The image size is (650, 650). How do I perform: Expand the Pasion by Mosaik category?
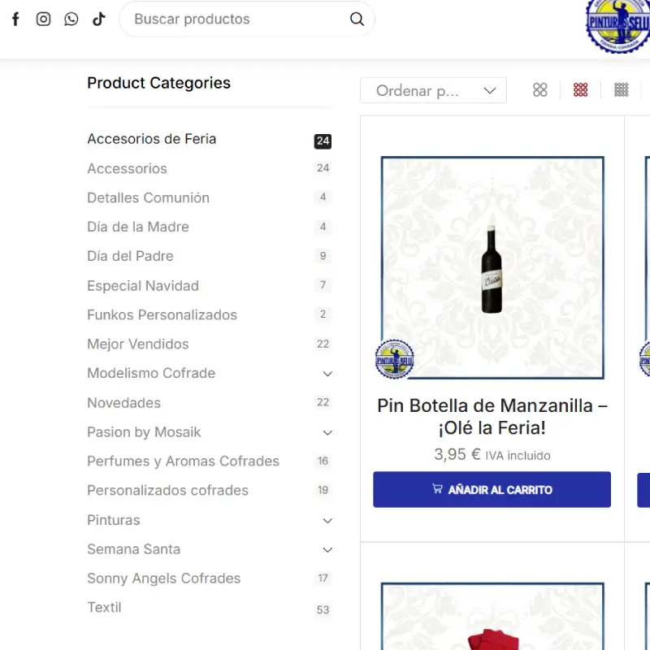pyautogui.click(x=327, y=432)
